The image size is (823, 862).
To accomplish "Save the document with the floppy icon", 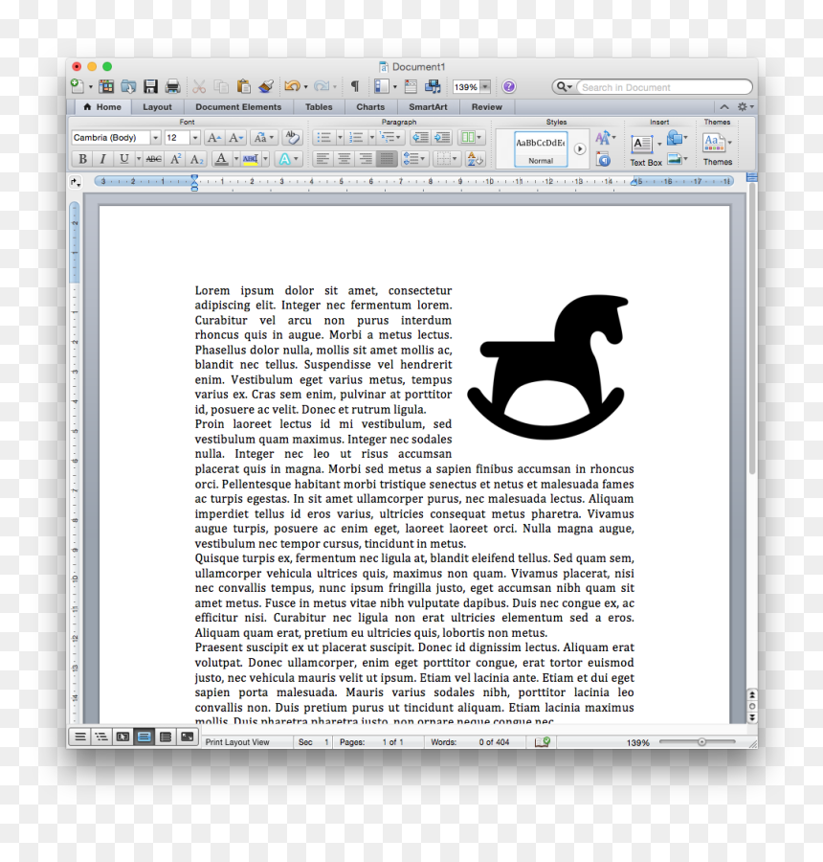I will click(x=150, y=86).
